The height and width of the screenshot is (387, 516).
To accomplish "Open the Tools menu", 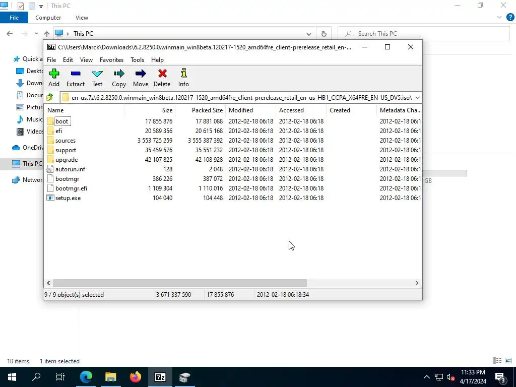I will coord(137,60).
